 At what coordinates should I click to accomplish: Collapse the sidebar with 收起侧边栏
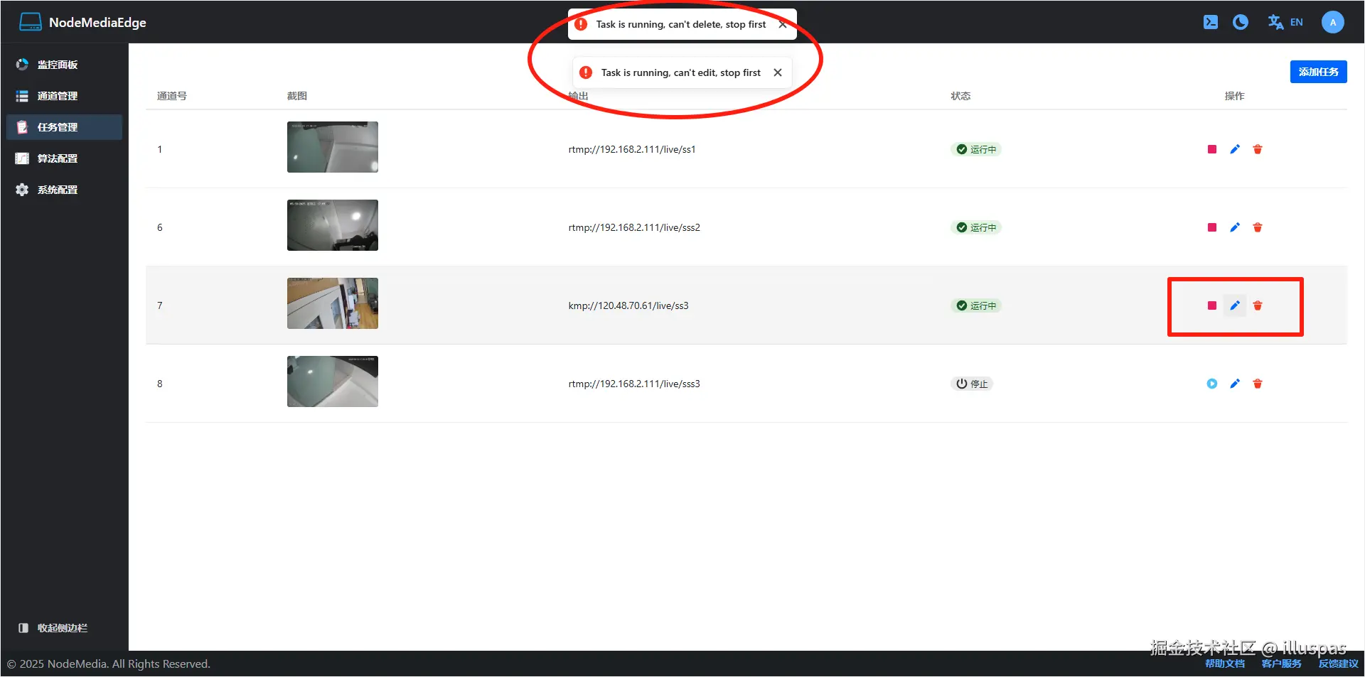[x=53, y=628]
